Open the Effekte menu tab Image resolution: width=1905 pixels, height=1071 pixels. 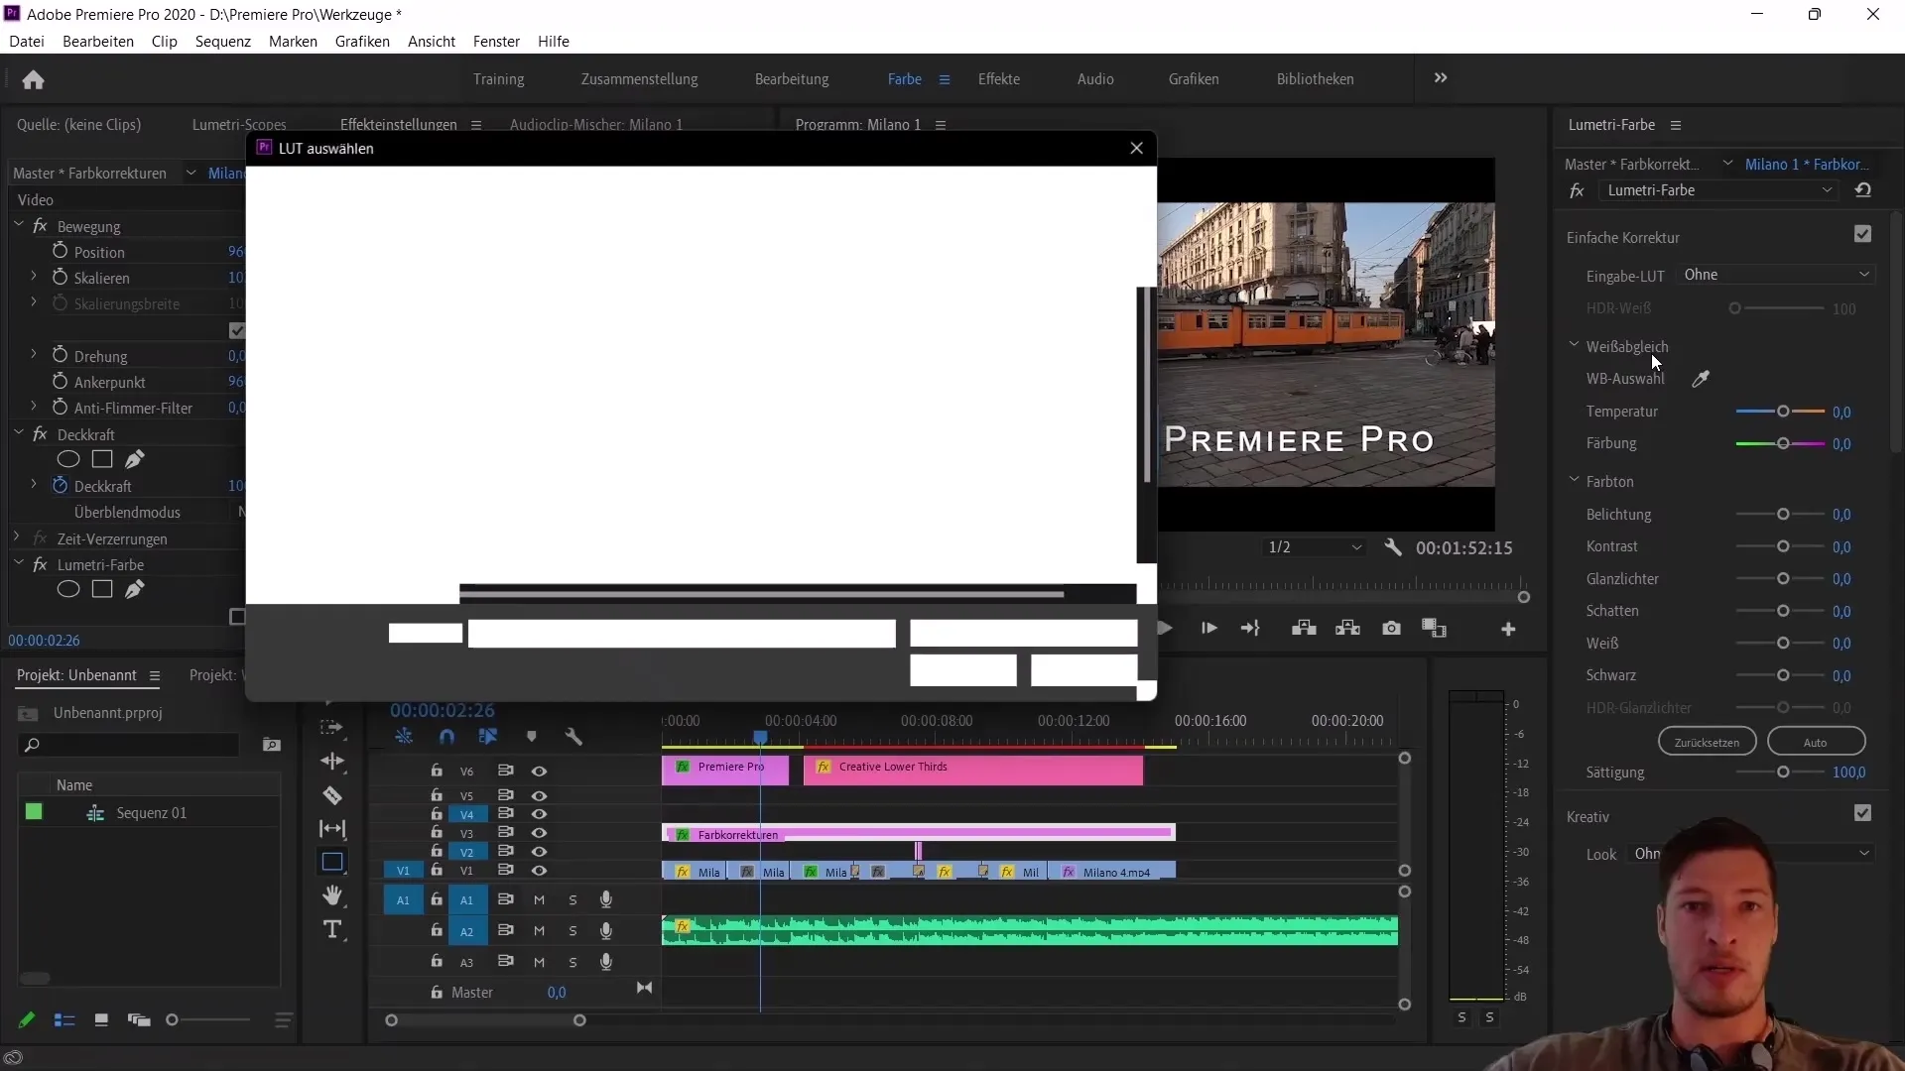(998, 78)
